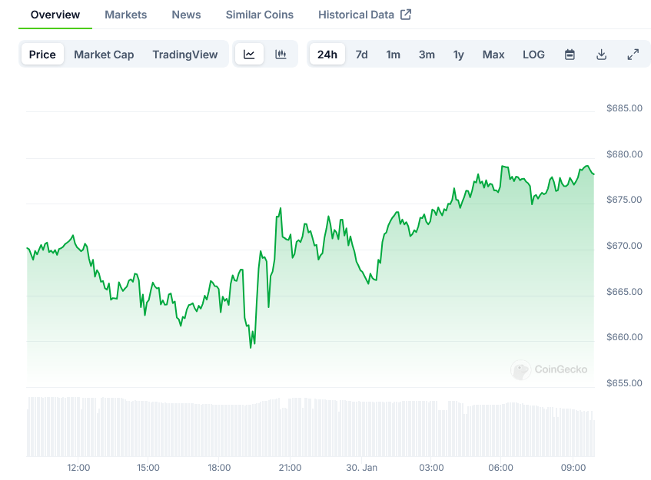Download chart data icon

coord(601,55)
